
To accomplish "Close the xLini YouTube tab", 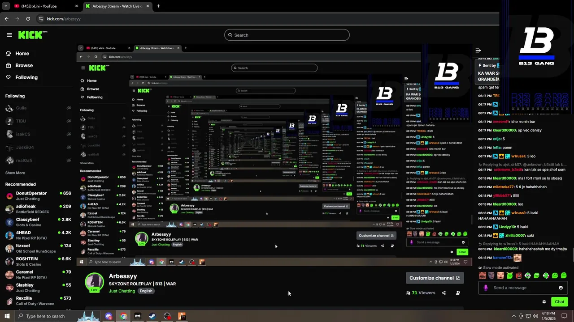I will [x=77, y=6].
